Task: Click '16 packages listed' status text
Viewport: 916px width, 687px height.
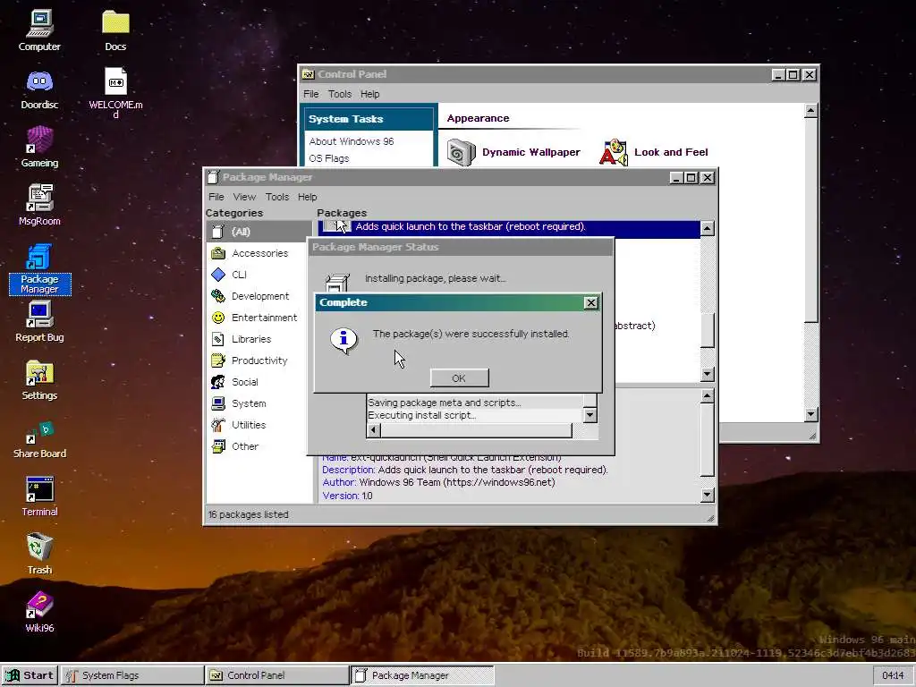Action: coord(249,514)
